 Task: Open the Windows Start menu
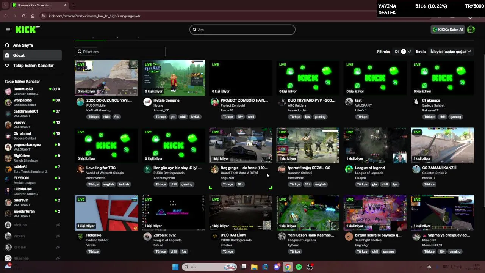pyautogui.click(x=175, y=267)
